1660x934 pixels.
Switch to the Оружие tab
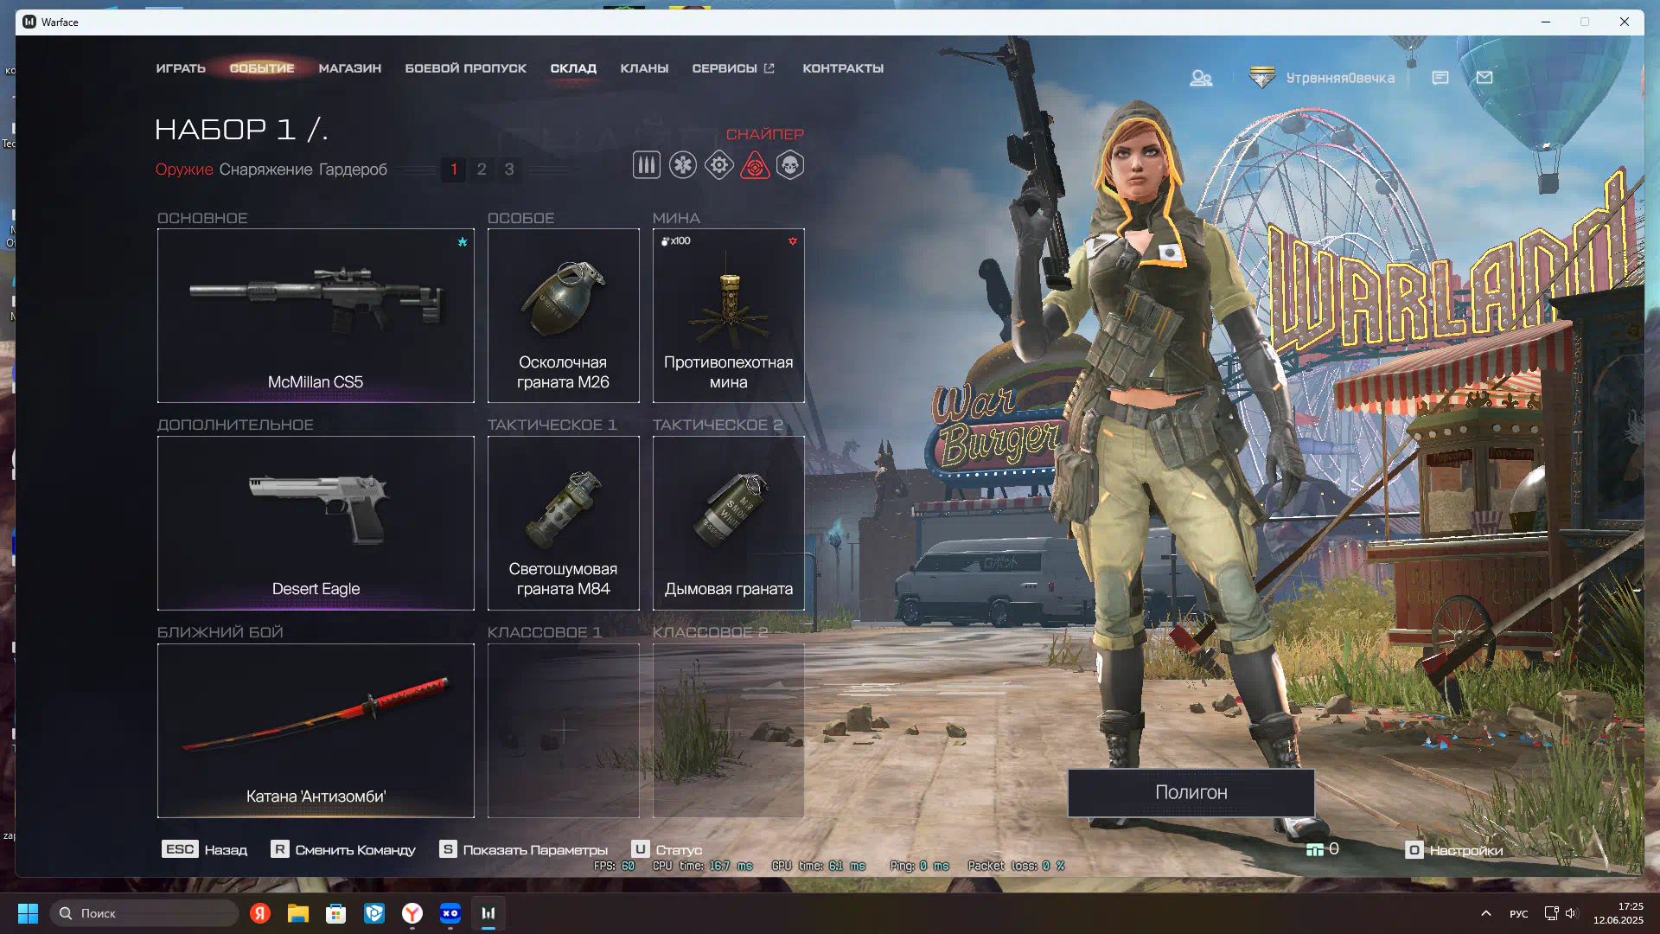click(184, 170)
